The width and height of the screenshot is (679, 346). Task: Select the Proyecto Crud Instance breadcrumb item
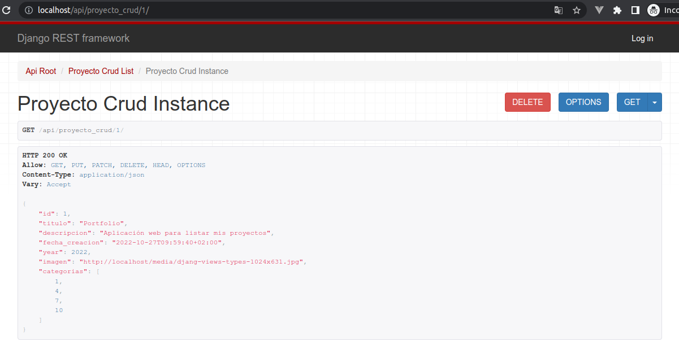coord(187,71)
